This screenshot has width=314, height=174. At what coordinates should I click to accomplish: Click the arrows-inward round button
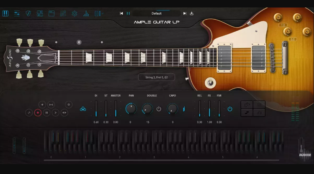point(51,105)
